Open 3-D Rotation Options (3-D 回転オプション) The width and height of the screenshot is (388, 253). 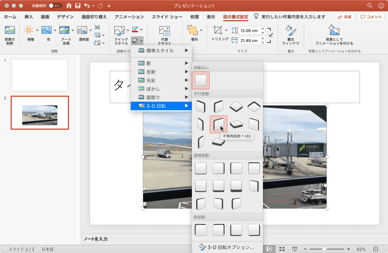(x=227, y=247)
